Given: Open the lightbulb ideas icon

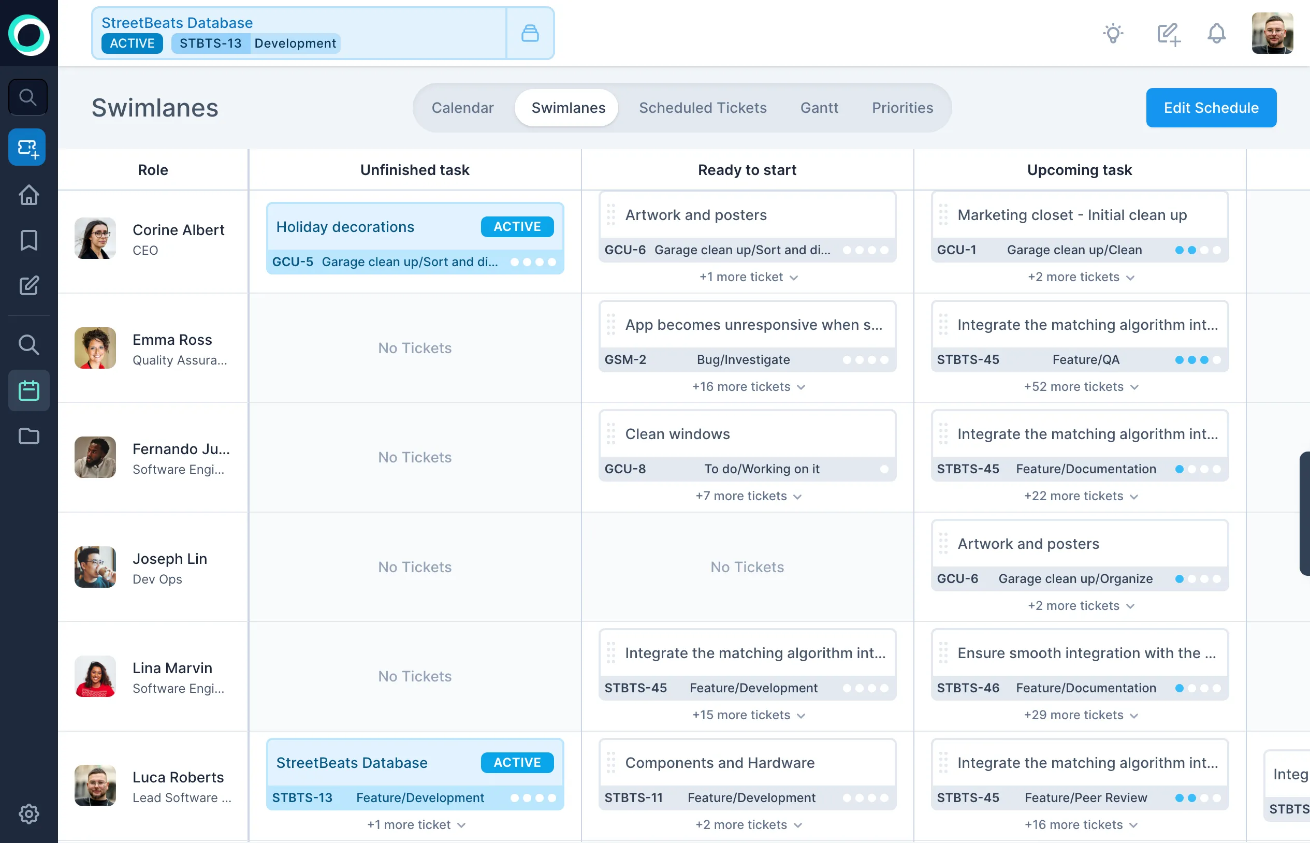Looking at the screenshot, I should pyautogui.click(x=1113, y=34).
